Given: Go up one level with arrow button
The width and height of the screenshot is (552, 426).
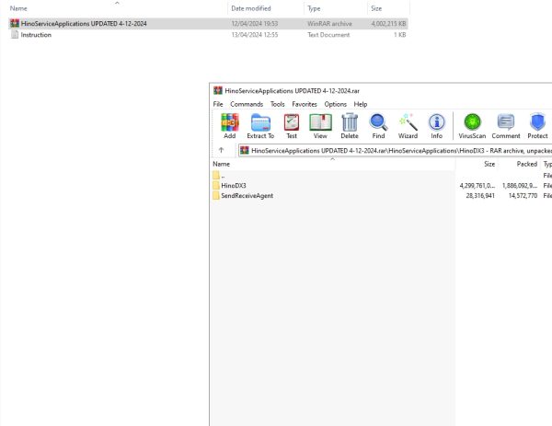Looking at the screenshot, I should point(221,150).
